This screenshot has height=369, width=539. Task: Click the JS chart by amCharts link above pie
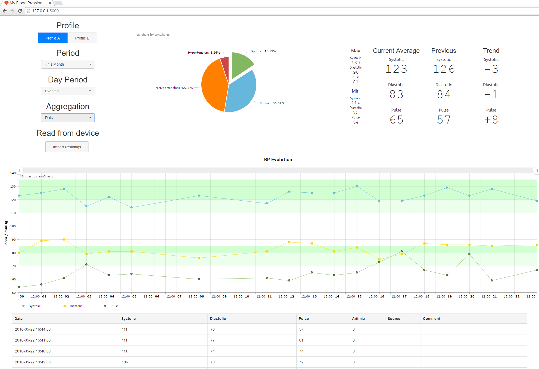153,35
